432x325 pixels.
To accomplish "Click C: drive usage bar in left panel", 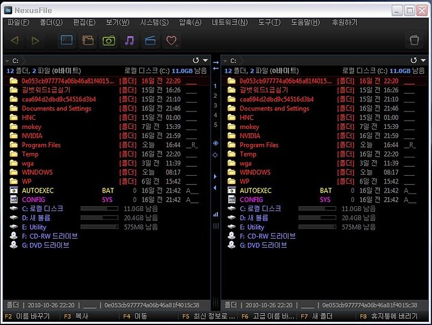I will [99, 209].
